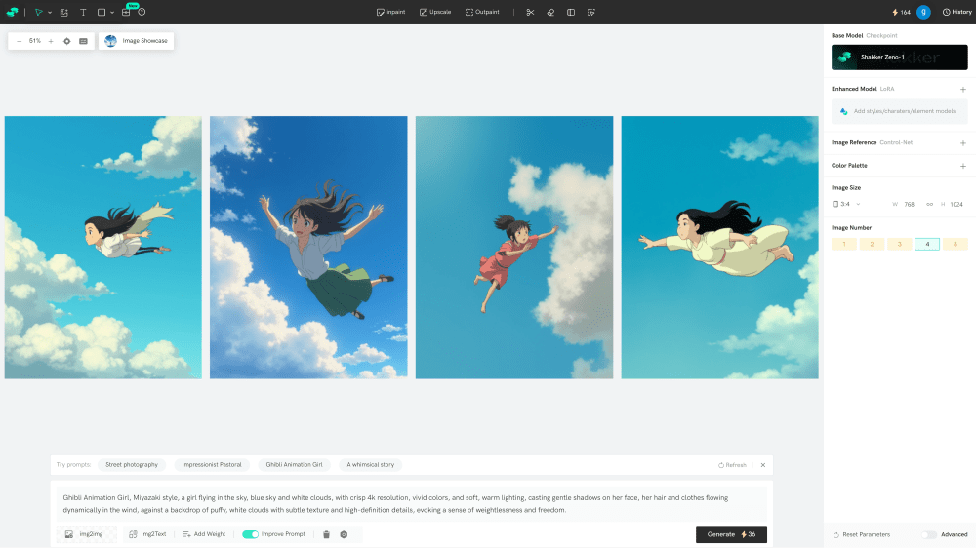Click into the prompt text field
Viewport: 976px width, 548px height.
[x=412, y=504]
